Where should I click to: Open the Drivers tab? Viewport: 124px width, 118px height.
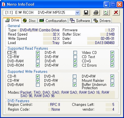(x=102, y=21)
